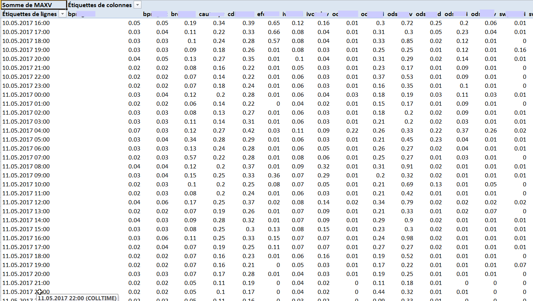
Task: Click 0.57 in the 11.05.2017 07:00 row
Action: click(190, 158)
